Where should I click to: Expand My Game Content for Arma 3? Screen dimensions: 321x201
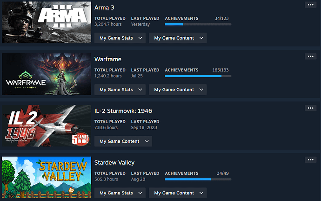click(x=178, y=38)
